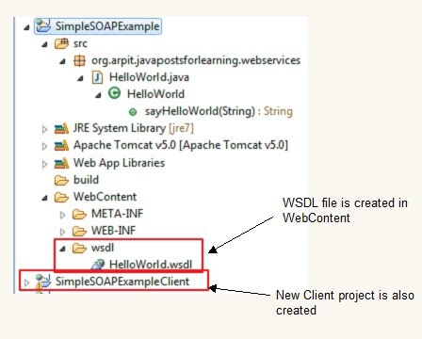Select the WEB-INF folder label
This screenshot has height=339, width=422.
point(113,231)
